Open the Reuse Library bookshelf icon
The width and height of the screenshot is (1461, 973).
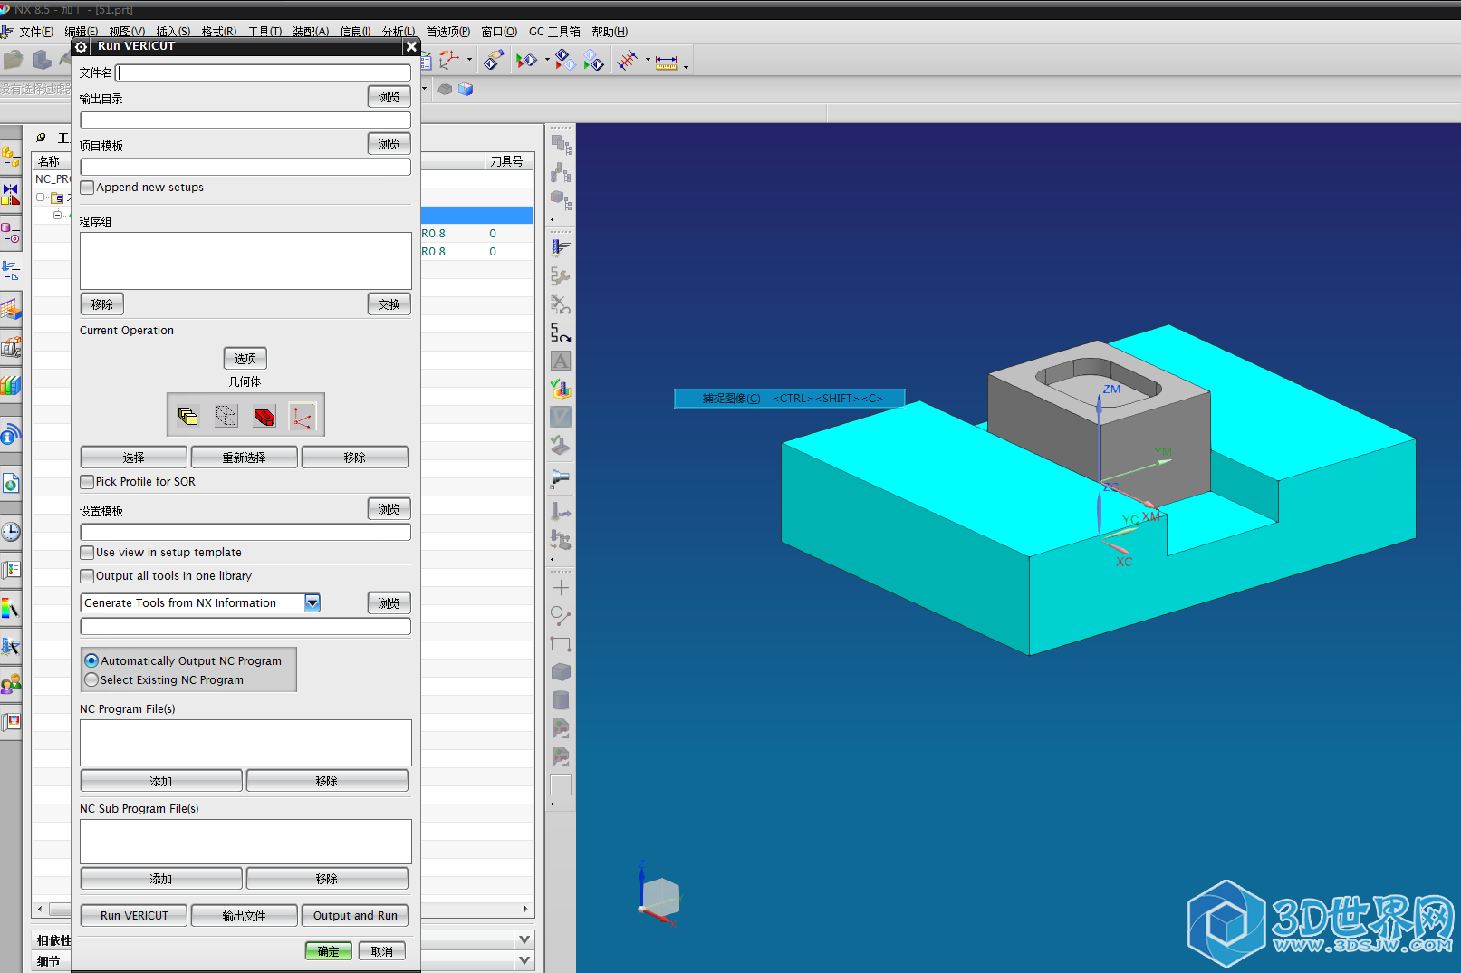pos(10,385)
